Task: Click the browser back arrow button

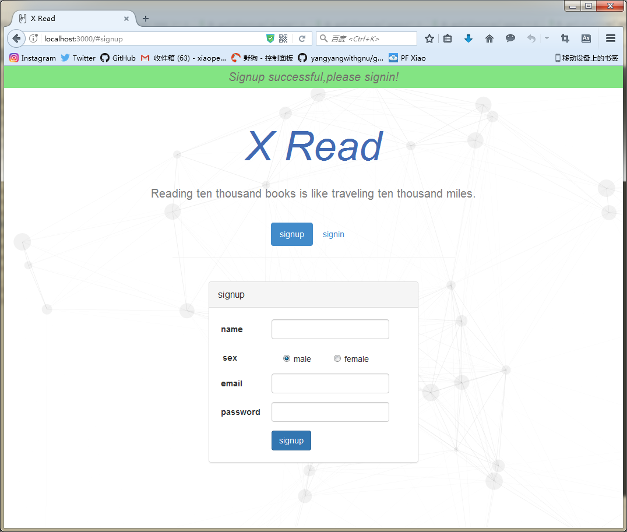Action: point(16,38)
